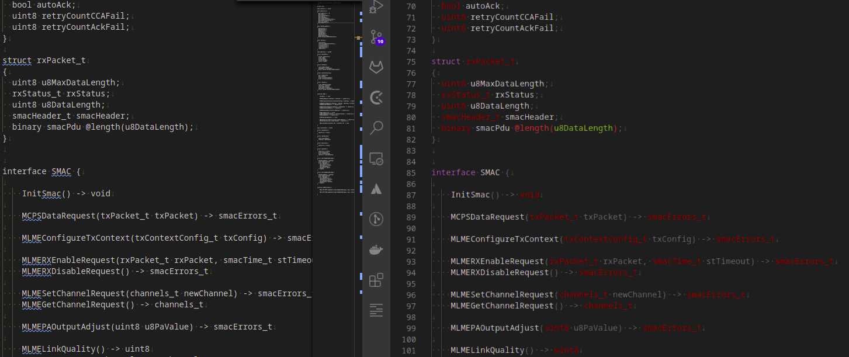
Task: Open the triangle A-logo sidebar view
Action: click(x=376, y=188)
